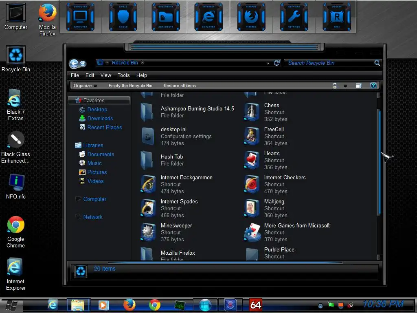The height and width of the screenshot is (313, 417).
Task: Open the Videos library
Action: [x=95, y=181]
